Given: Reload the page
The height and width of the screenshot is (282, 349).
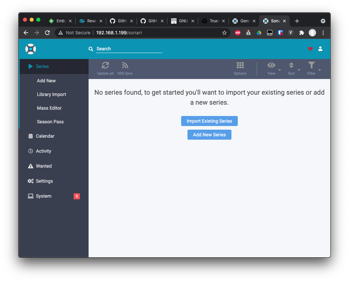Looking at the screenshot, I should pos(47,33).
